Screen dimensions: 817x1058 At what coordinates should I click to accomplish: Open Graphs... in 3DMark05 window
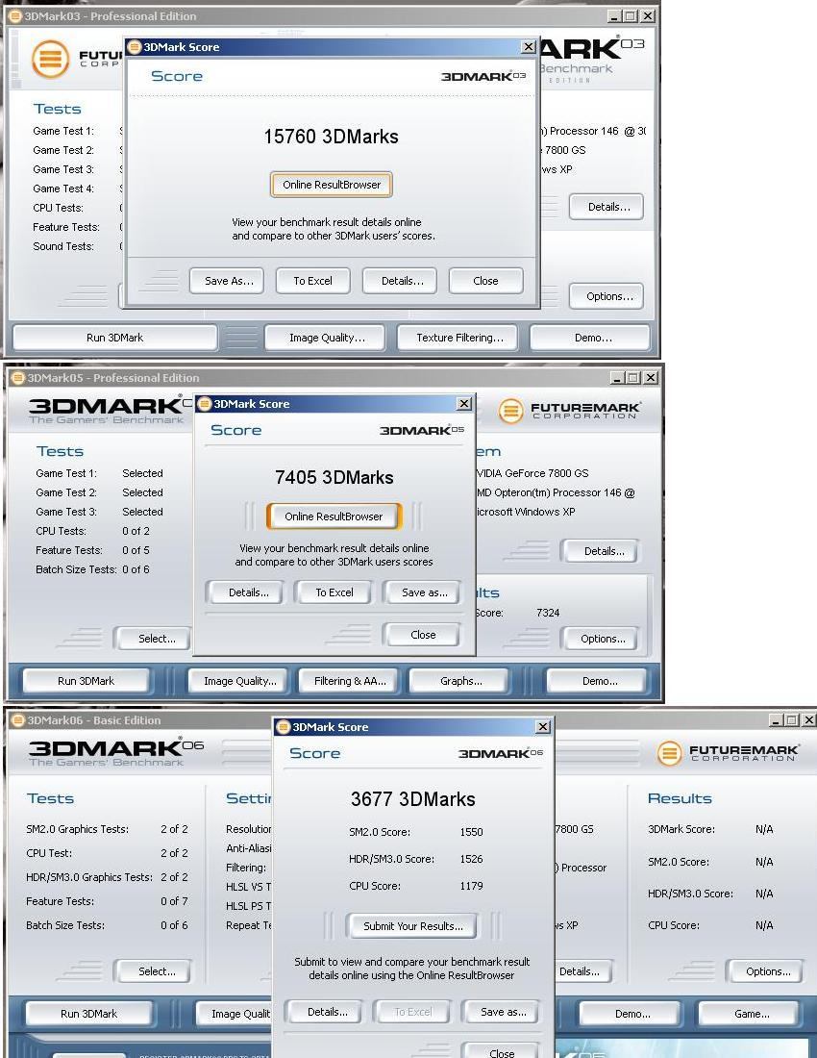click(461, 682)
